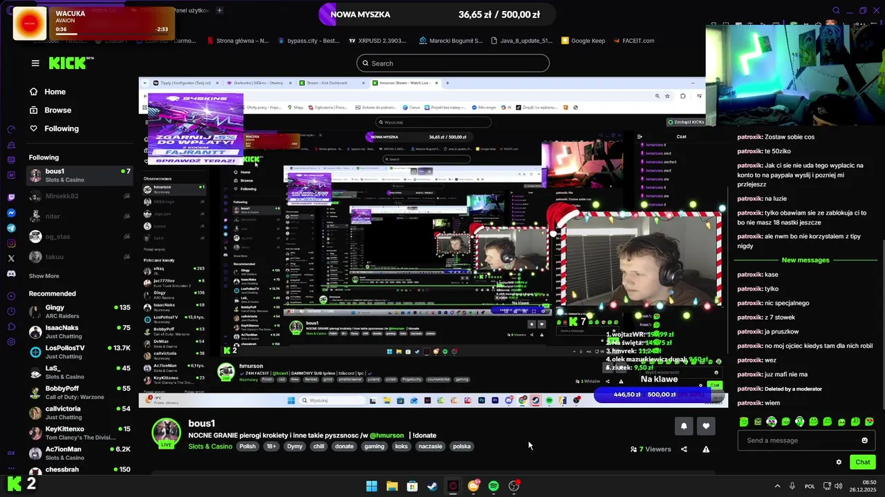Screen dimensions: 885x497
Task: Seek in the WACUKA track progress bar
Action: coord(111,34)
